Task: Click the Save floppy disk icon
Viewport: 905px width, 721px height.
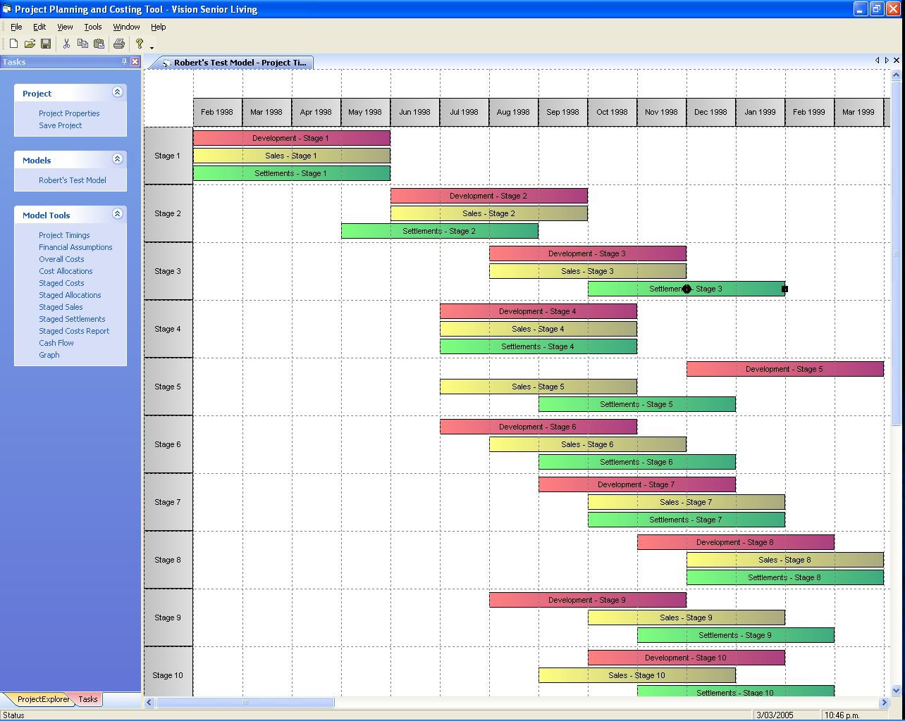Action: [46, 44]
